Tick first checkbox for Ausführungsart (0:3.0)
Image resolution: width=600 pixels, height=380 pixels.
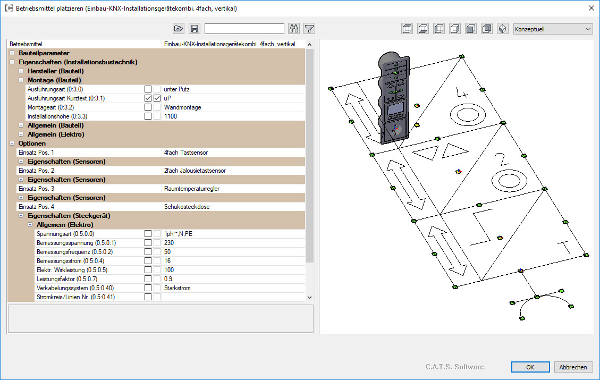click(148, 89)
